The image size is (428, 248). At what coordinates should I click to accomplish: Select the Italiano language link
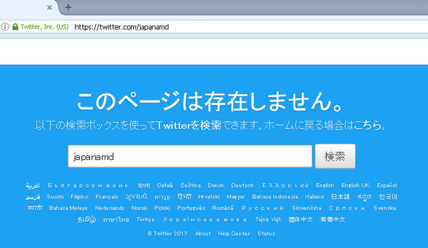coord(315,197)
